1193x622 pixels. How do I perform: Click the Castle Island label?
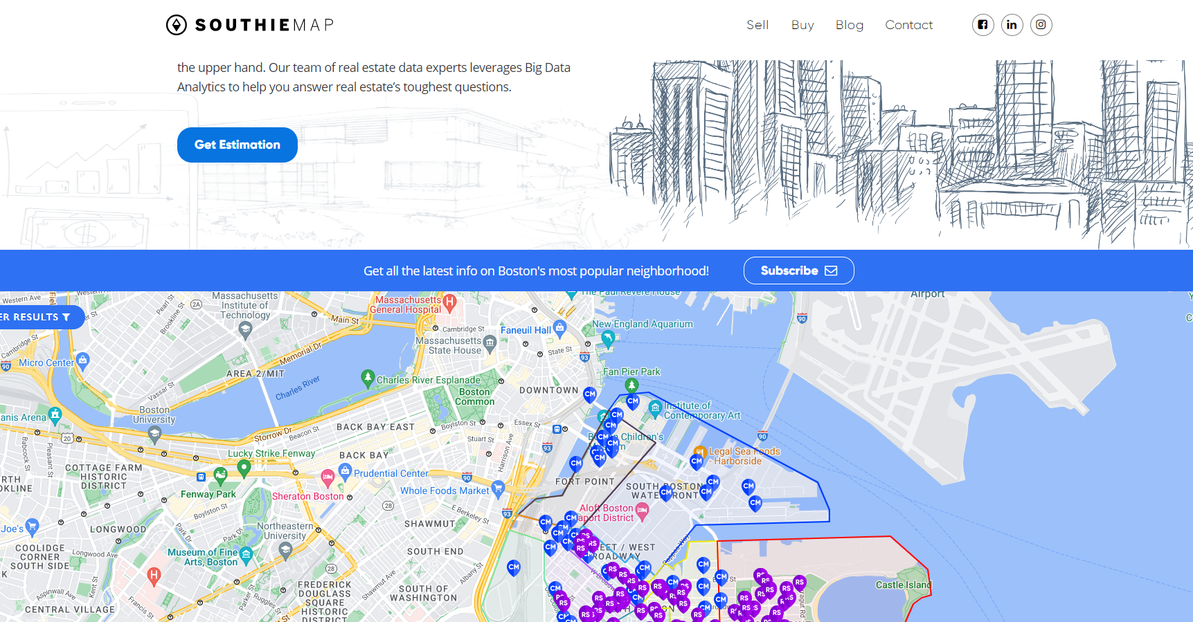point(903,585)
